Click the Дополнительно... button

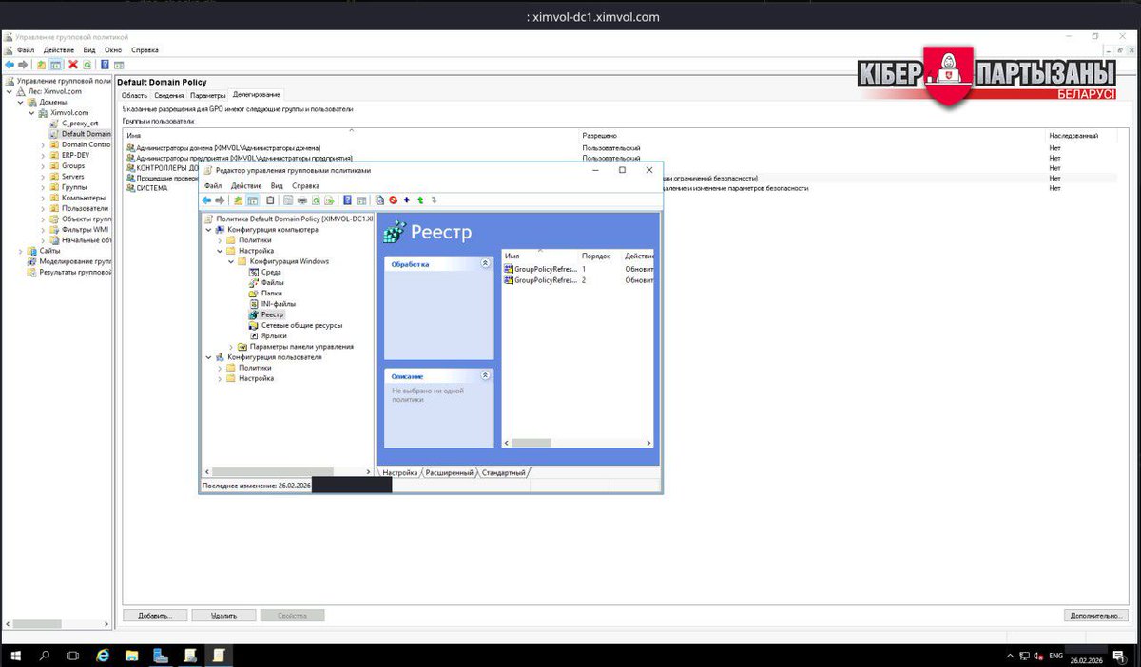pos(1096,616)
